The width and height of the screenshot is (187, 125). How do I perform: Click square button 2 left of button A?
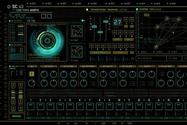pos(120,32)
